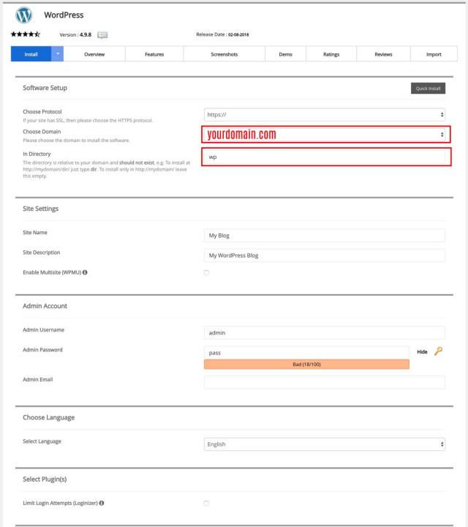Image resolution: width=468 pixels, height=527 pixels.
Task: Switch to the Features tab
Action: coord(154,54)
